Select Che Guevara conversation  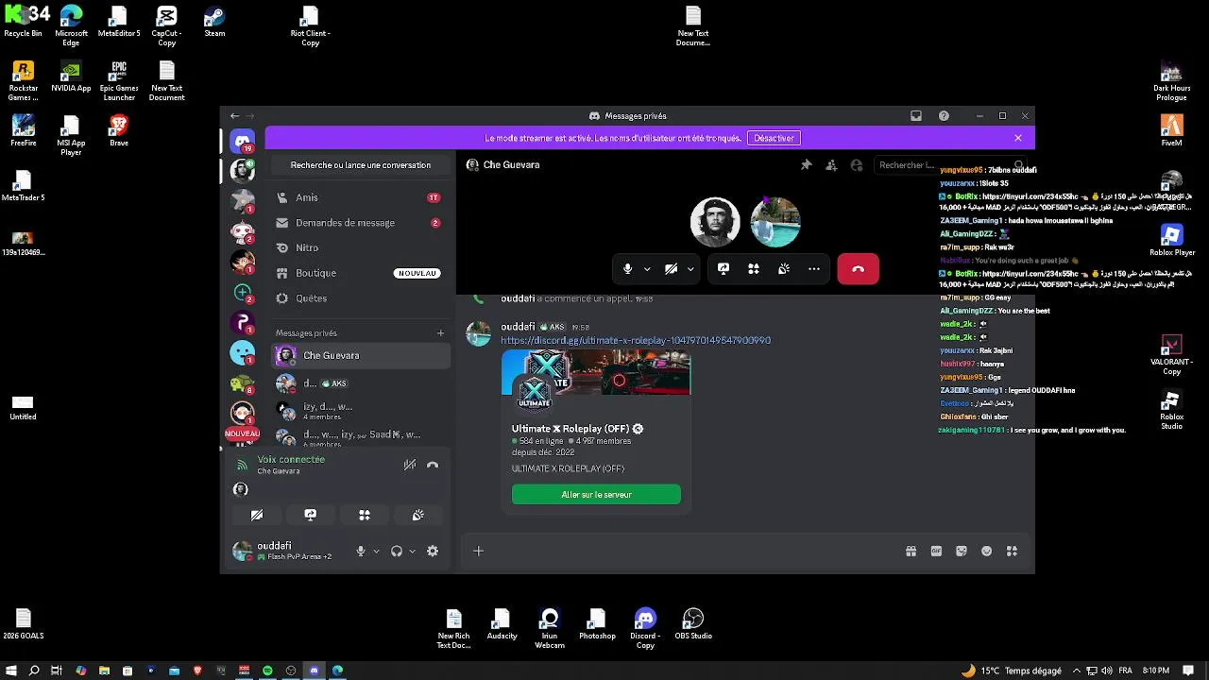360,355
